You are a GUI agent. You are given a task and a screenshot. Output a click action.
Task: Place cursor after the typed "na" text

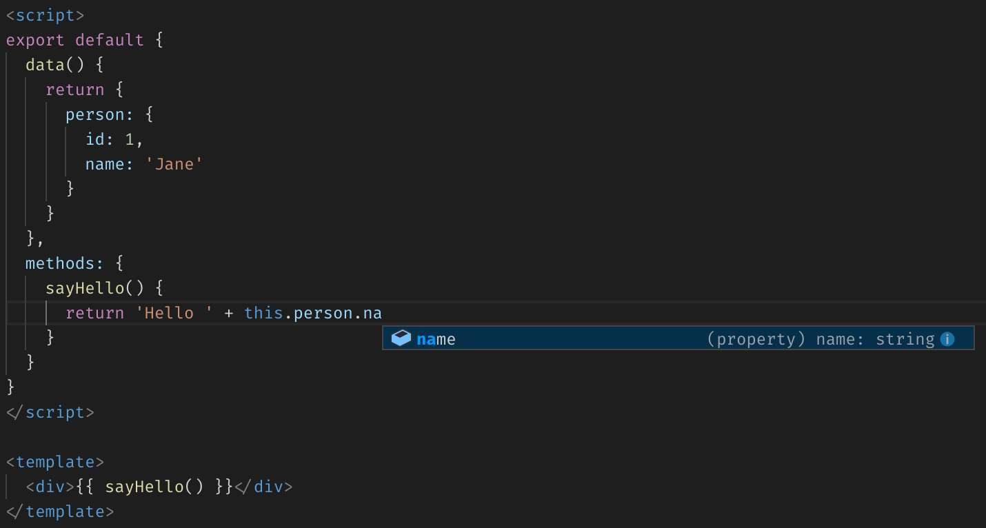point(382,313)
